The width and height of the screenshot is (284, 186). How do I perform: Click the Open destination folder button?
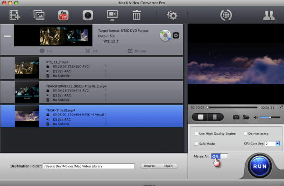168,166
